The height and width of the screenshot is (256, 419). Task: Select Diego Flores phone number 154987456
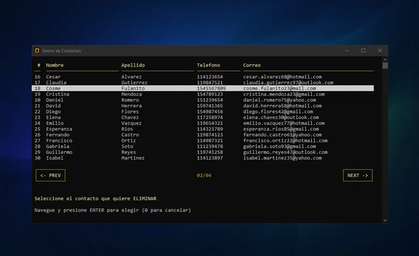pos(209,112)
